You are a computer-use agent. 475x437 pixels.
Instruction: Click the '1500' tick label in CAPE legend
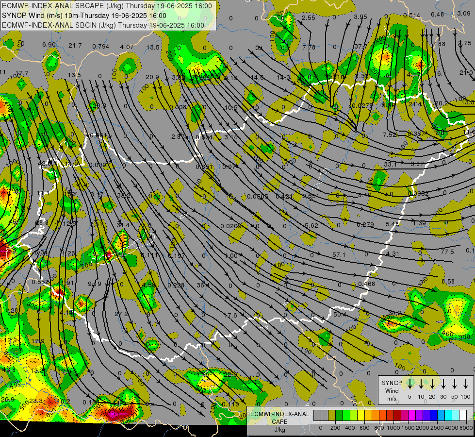click(408, 428)
